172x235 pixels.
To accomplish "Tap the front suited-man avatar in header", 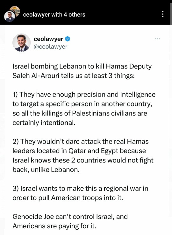I will click(x=9, y=17).
